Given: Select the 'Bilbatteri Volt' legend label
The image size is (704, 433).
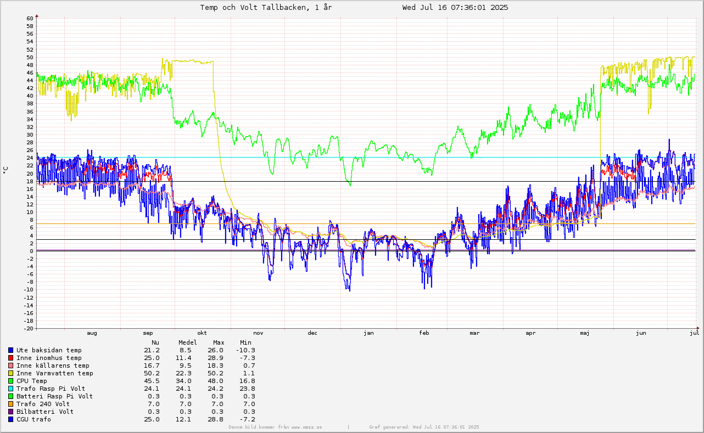Looking at the screenshot, I should point(45,412).
